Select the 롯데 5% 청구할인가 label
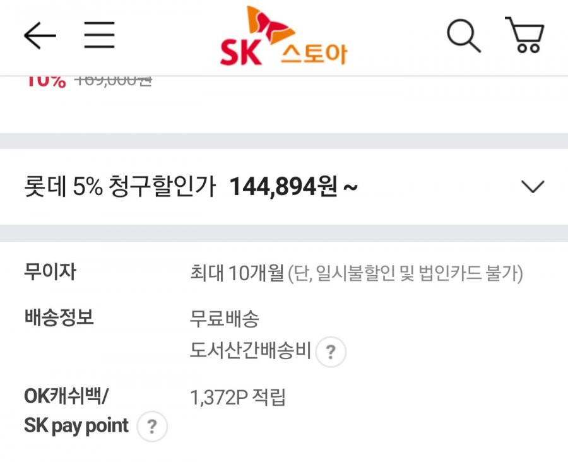Image resolution: width=568 pixels, height=462 pixels. (120, 186)
